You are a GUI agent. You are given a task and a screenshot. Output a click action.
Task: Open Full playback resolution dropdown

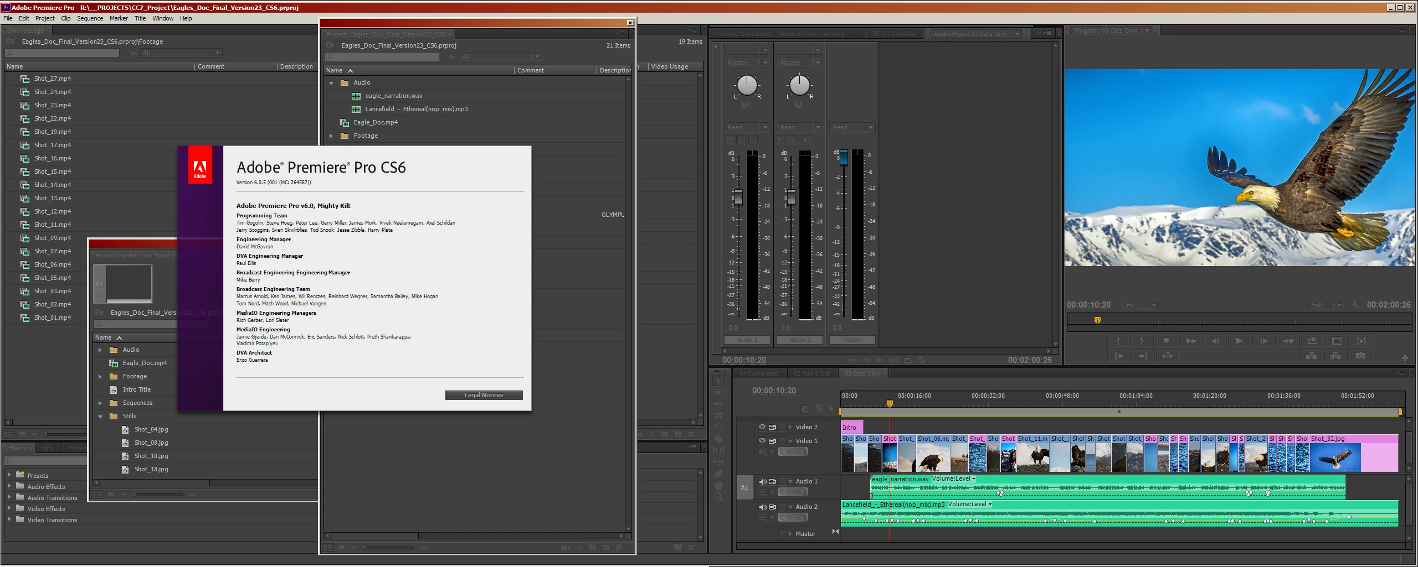click(1327, 305)
